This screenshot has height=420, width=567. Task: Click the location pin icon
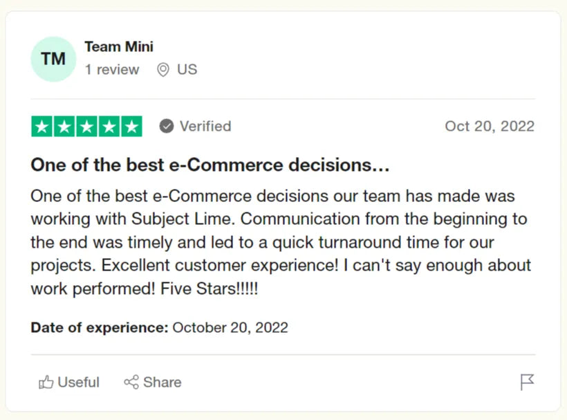pos(163,70)
